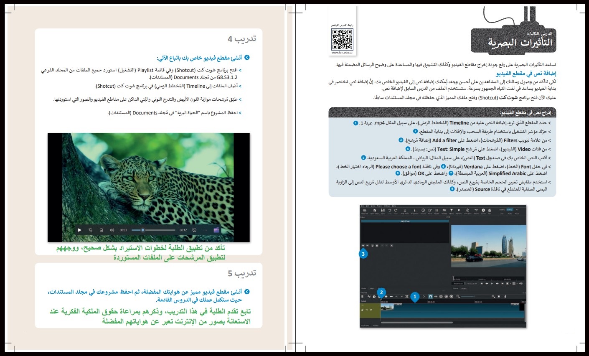
Task: Open the Recent files icon
Action: (423, 210)
